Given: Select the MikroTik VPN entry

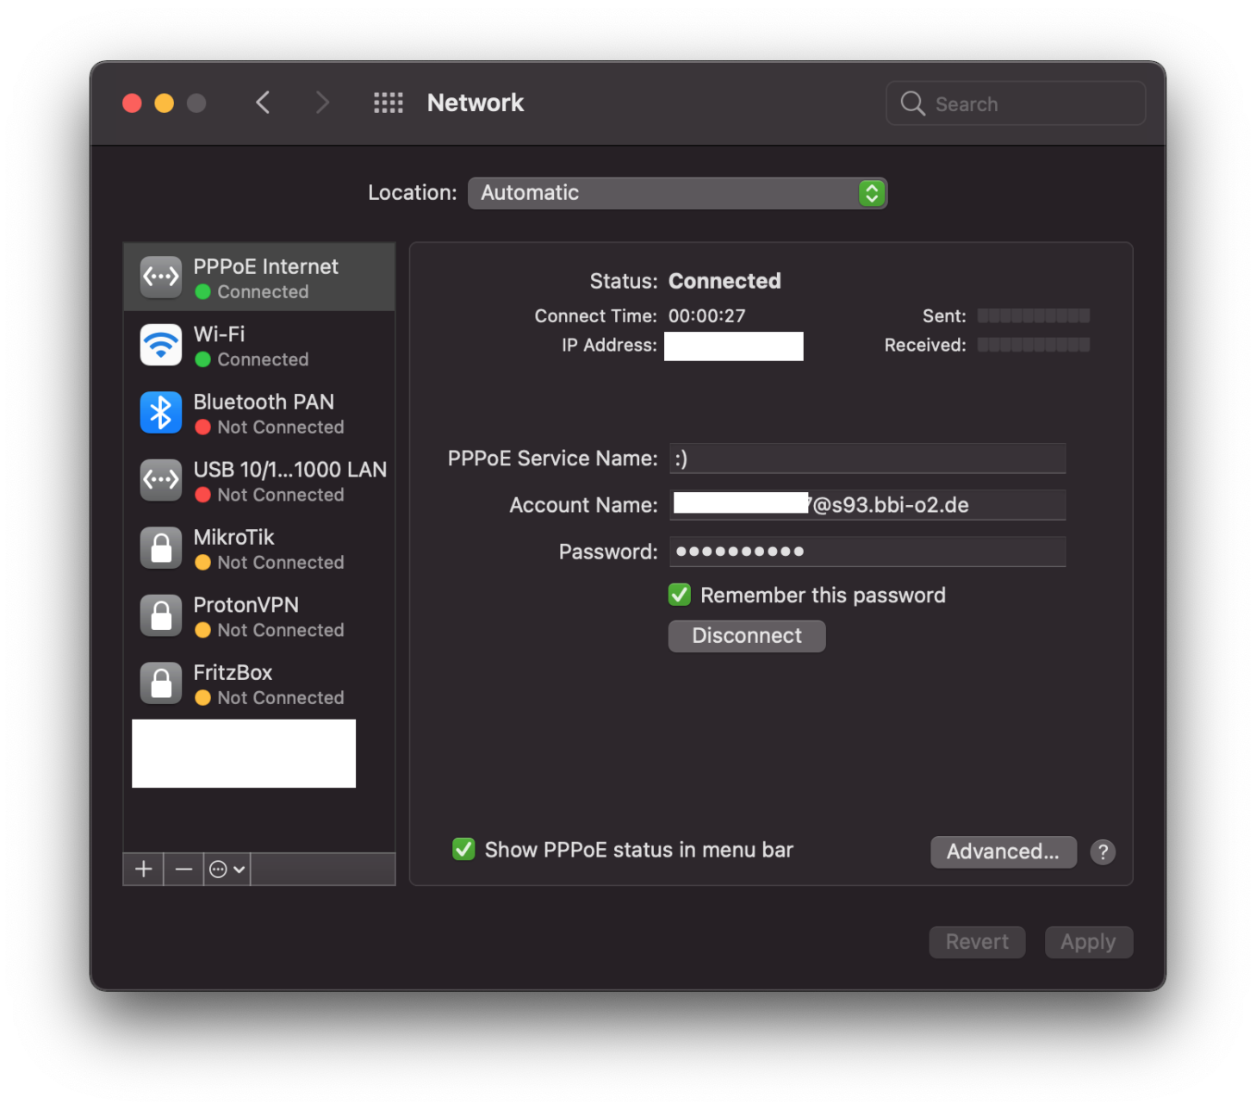Looking at the screenshot, I should (259, 548).
